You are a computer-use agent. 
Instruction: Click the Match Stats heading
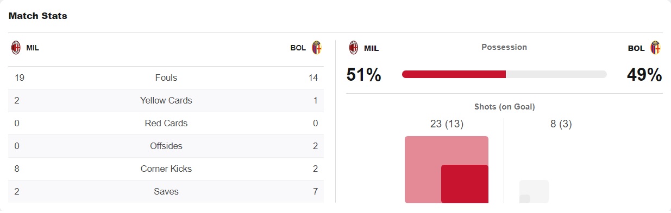[x=38, y=16]
